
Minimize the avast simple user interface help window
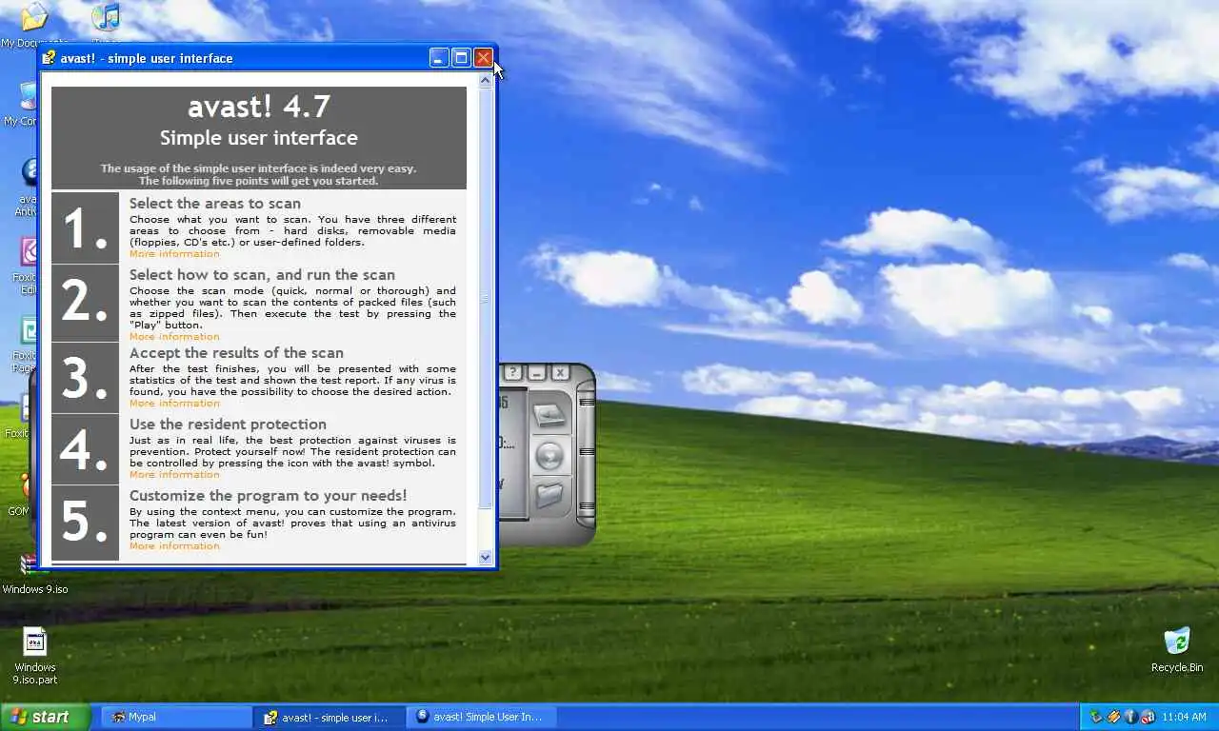point(439,58)
